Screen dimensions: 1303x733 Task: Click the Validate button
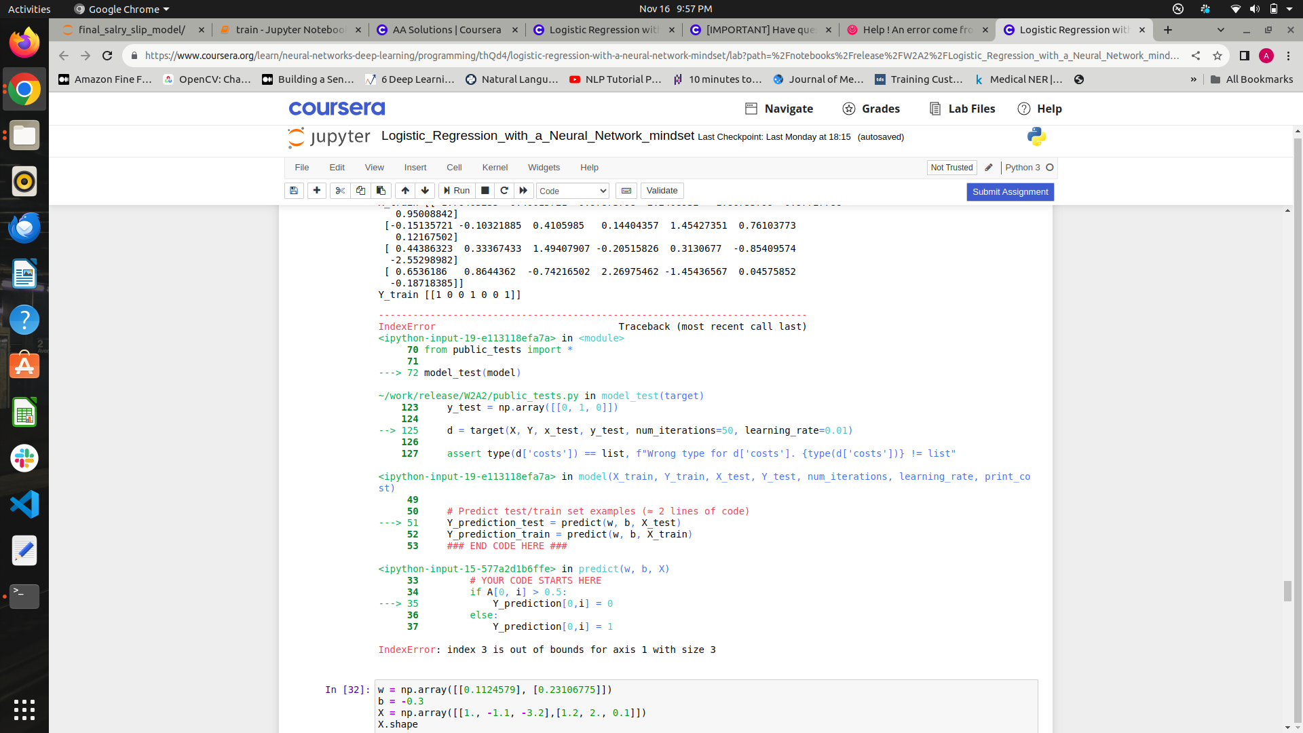(x=661, y=191)
